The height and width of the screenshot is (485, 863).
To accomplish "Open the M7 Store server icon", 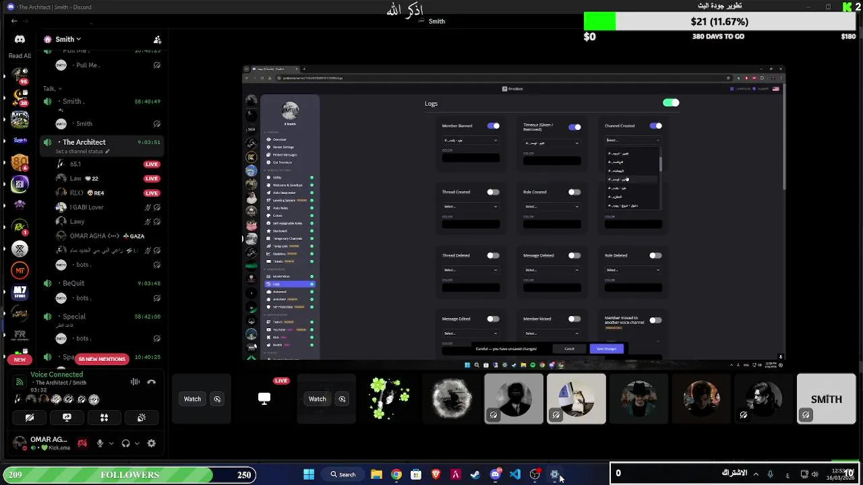I will click(x=20, y=293).
